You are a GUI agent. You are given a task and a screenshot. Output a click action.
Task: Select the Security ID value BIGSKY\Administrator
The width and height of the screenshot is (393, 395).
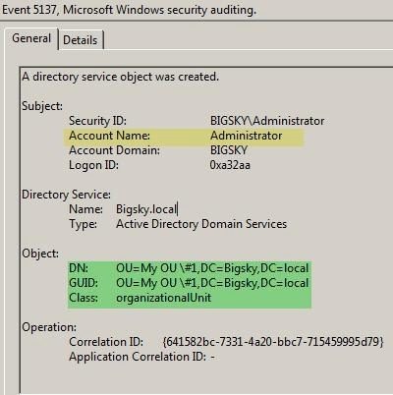pos(267,121)
